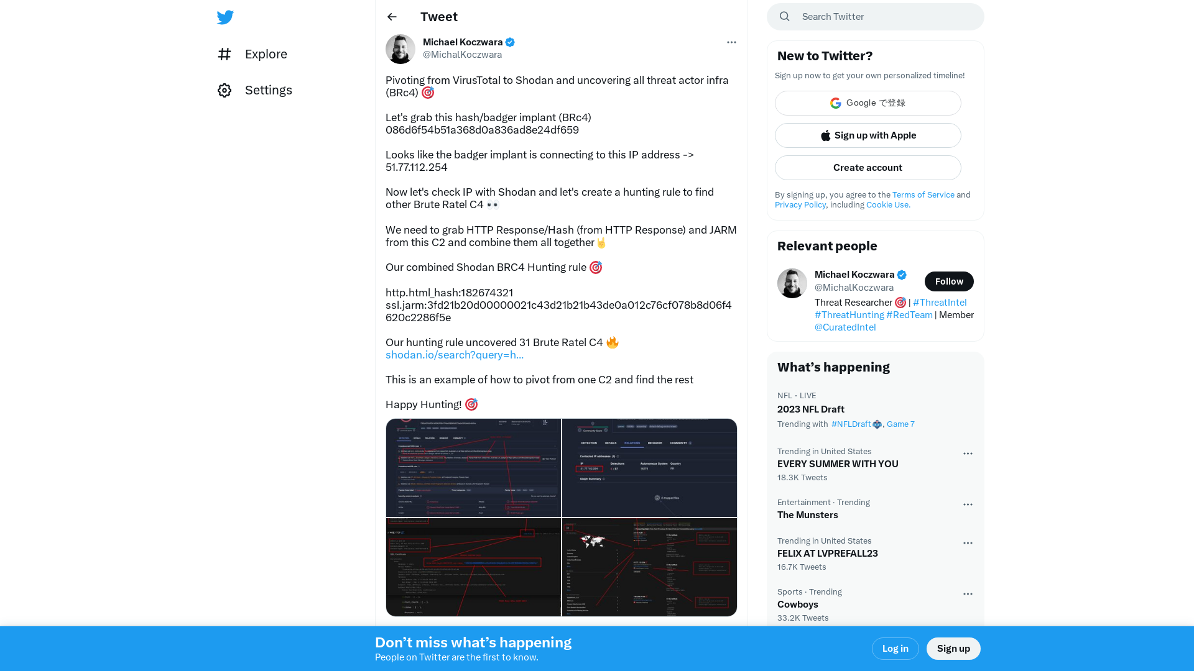Viewport: 1194px width, 671px height.
Task: Open shodan.io search query link
Action: tap(455, 355)
